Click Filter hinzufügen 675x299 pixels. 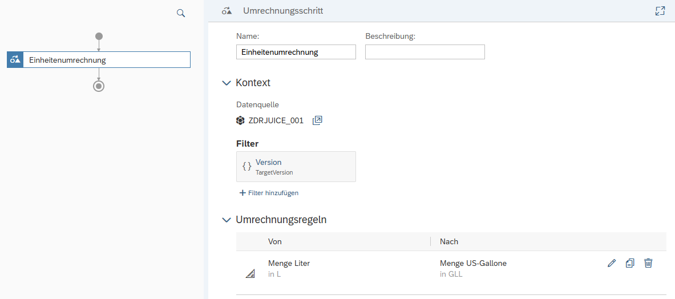point(269,193)
